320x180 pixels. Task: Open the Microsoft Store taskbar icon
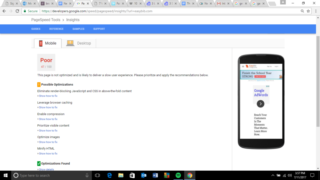132,175
